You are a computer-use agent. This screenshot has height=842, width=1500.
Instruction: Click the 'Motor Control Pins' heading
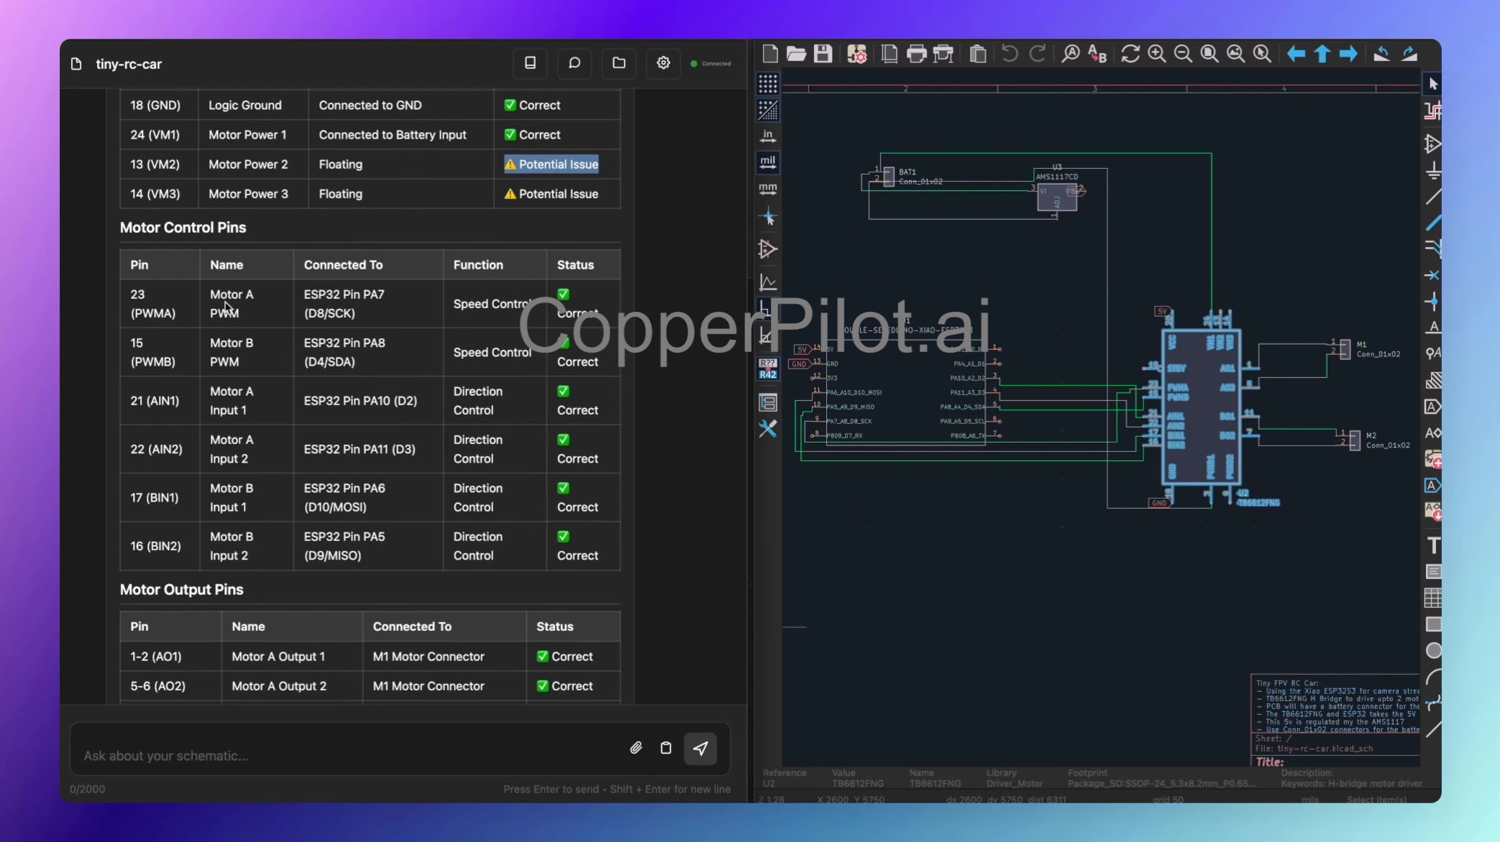click(x=183, y=228)
